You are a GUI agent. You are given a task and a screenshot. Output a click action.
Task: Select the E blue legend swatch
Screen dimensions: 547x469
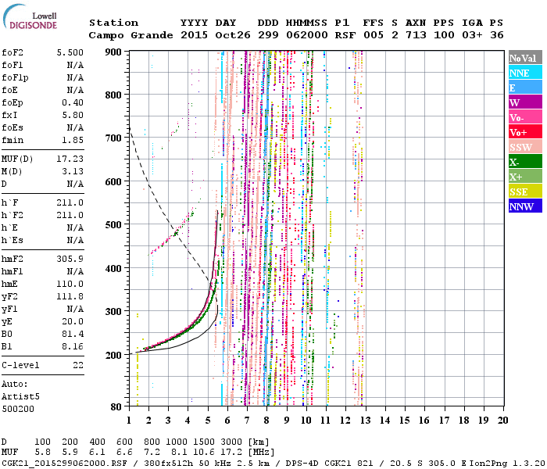[x=525, y=87]
